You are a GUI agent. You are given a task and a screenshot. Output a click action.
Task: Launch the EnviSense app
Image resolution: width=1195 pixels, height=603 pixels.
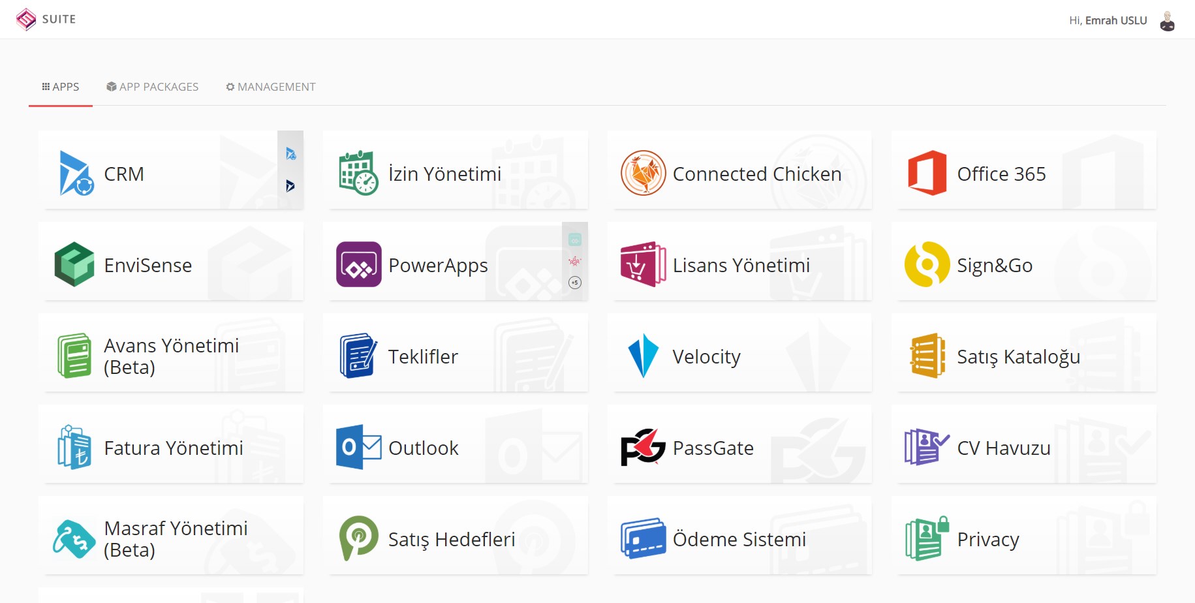pos(171,261)
